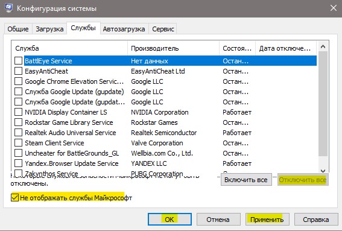Click the NVIDIA Corporation manufacturer cell
342x231 pixels.
[x=160, y=112]
